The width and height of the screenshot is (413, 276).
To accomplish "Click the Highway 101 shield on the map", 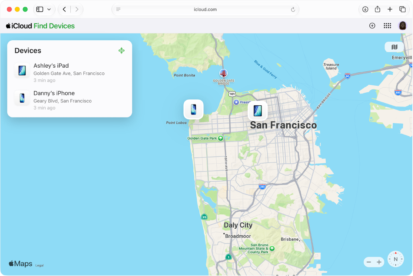I will [x=232, y=94].
